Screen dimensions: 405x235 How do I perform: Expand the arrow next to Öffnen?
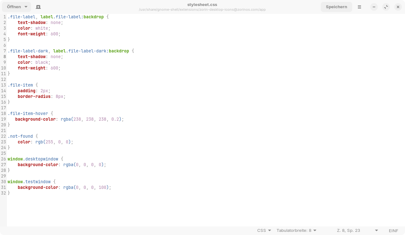click(26, 7)
